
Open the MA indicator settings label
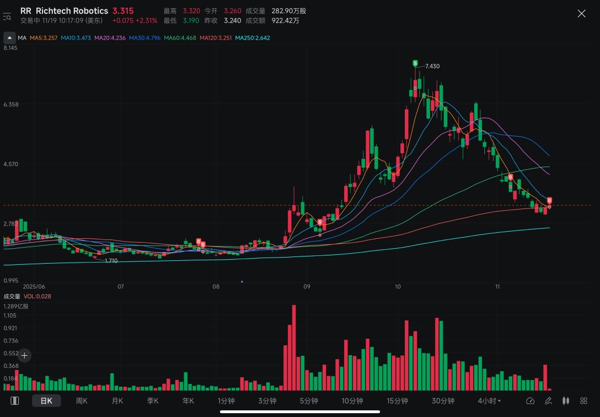coord(22,38)
